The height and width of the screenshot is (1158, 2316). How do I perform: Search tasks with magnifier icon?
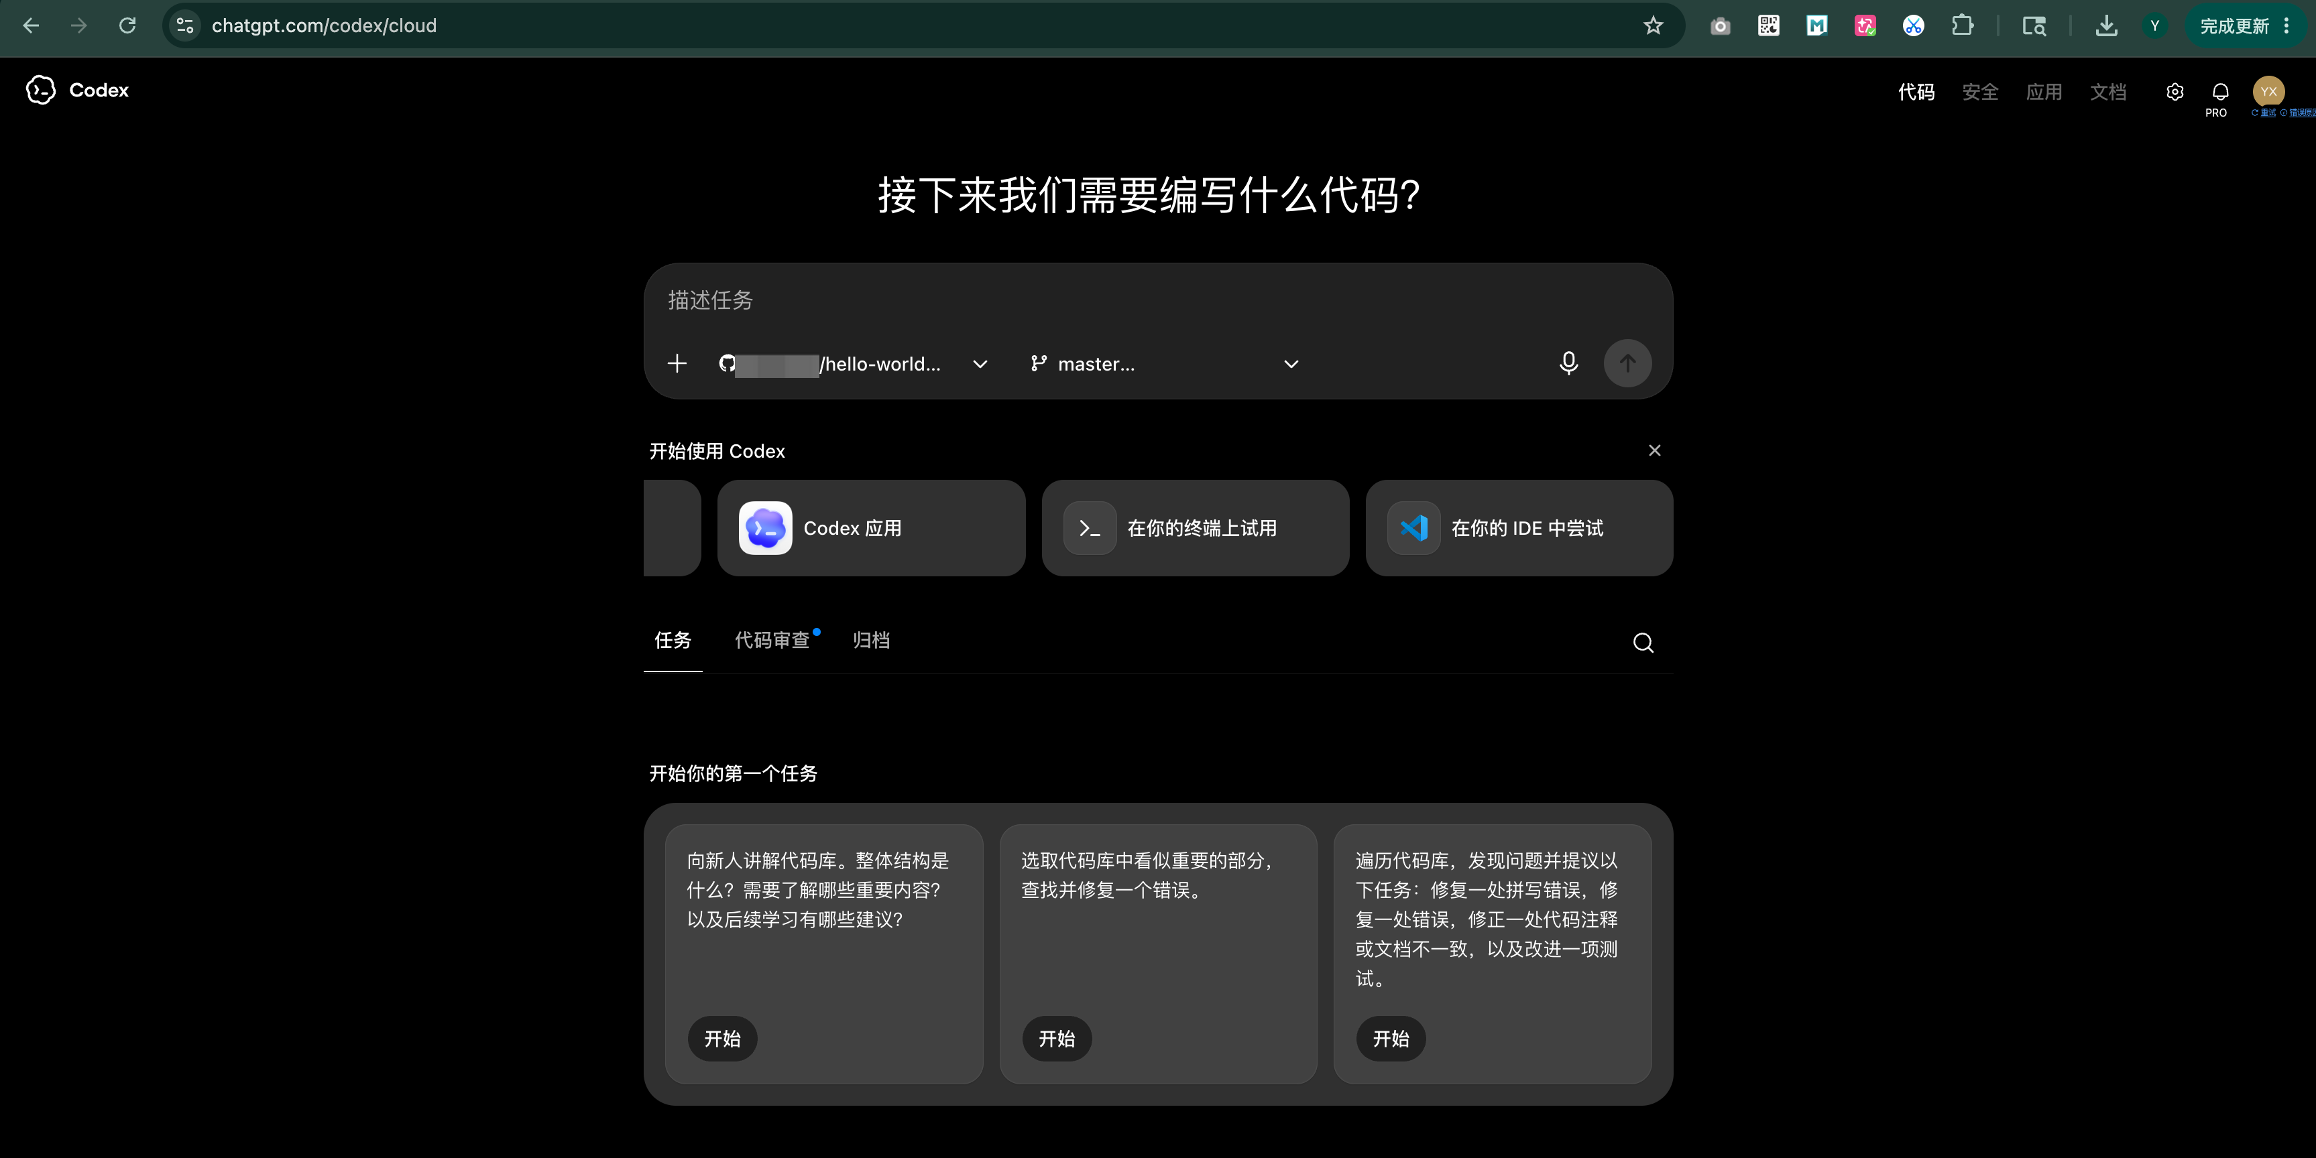(x=1643, y=643)
